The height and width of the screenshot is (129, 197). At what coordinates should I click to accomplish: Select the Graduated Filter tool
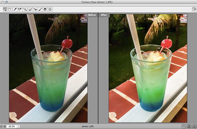(x=45, y=9)
